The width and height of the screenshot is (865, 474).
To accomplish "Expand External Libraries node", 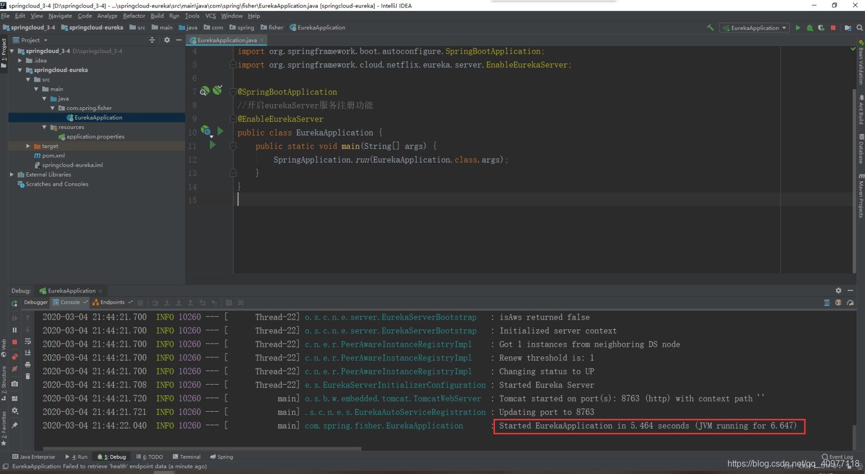I will 12,174.
